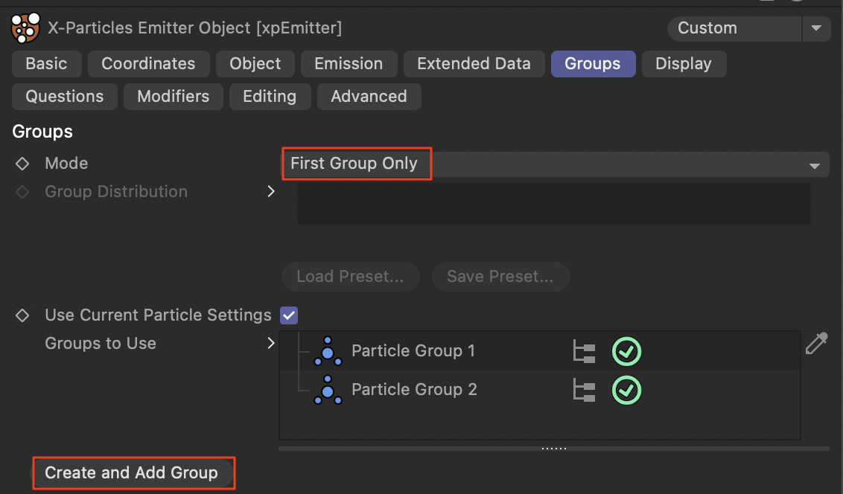
Task: Toggle keyframe diamond for Use Current Particle Settings
Action: coord(22,315)
